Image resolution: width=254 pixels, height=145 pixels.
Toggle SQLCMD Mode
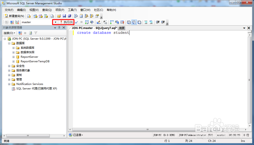click(x=122, y=22)
